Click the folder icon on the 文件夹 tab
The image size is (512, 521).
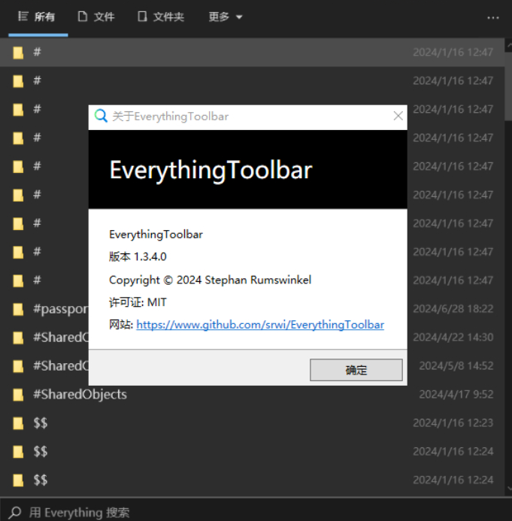tap(142, 16)
